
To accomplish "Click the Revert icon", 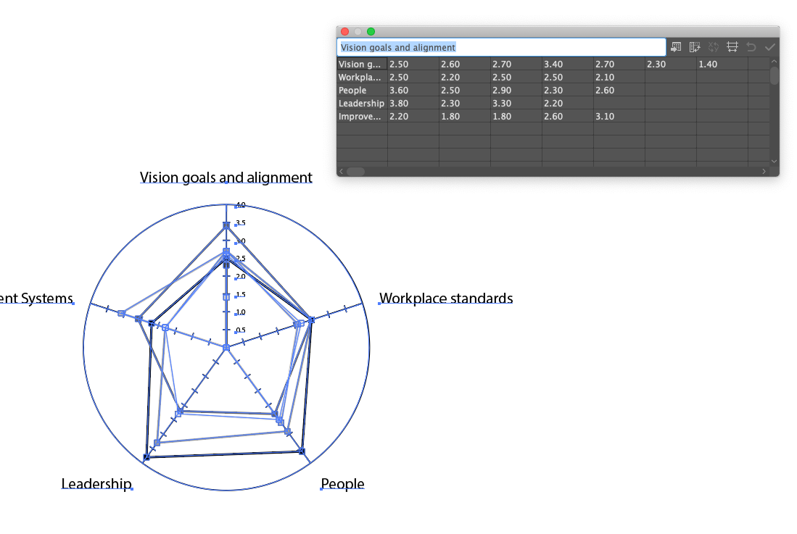I will point(751,46).
